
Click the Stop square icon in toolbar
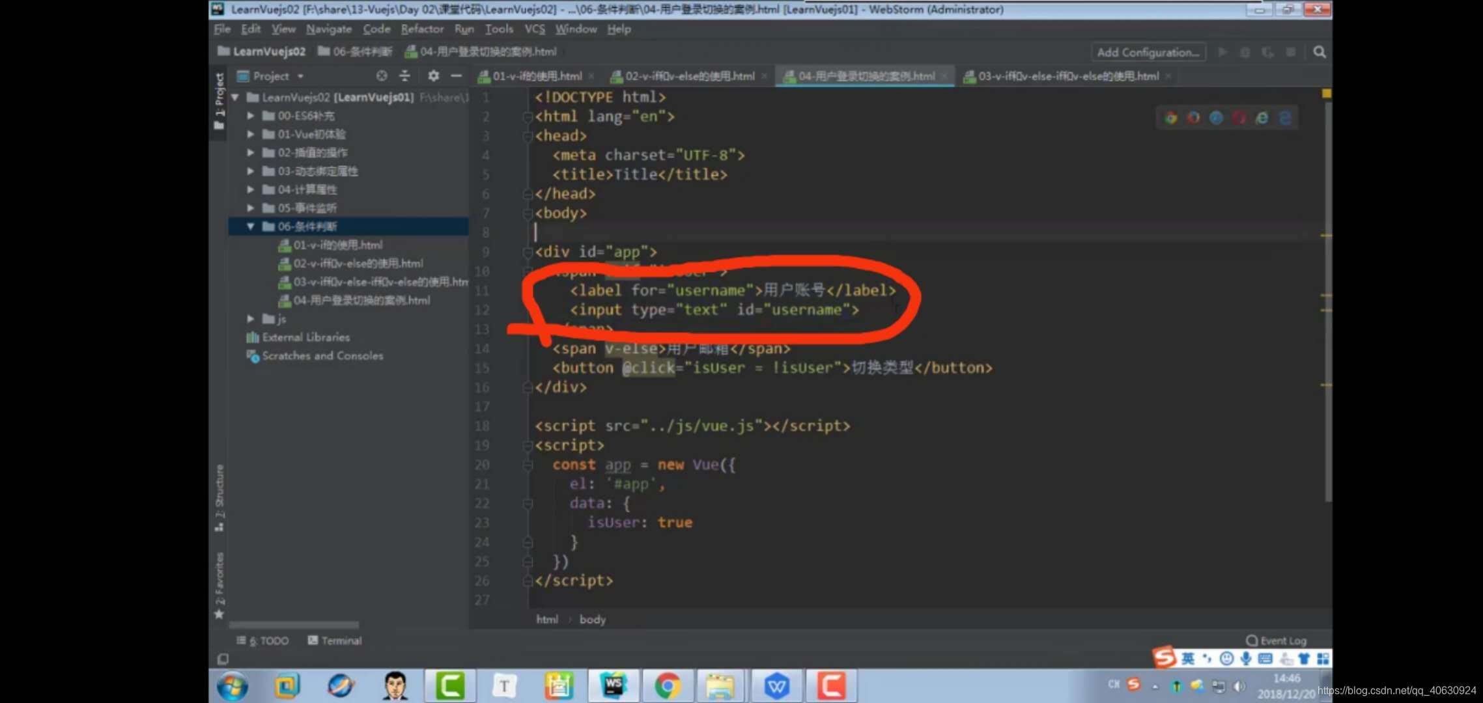click(1290, 52)
